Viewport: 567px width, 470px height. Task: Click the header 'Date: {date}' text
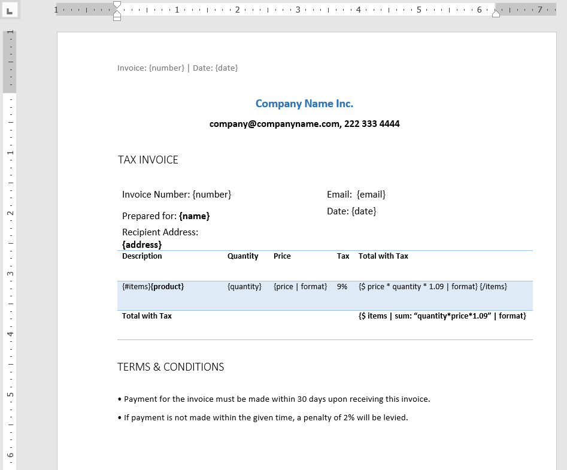coord(215,68)
